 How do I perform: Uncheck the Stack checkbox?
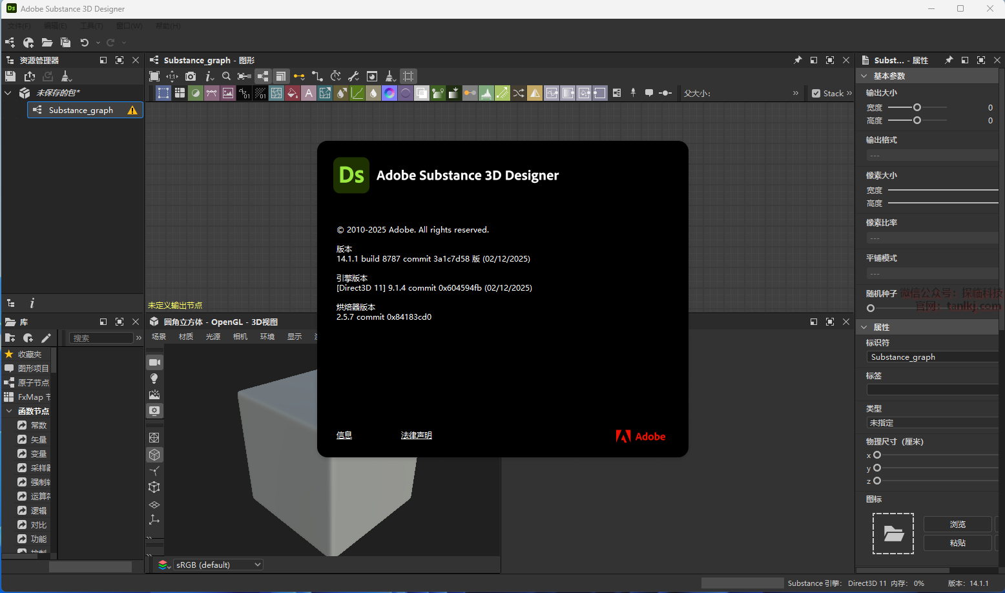pyautogui.click(x=816, y=93)
